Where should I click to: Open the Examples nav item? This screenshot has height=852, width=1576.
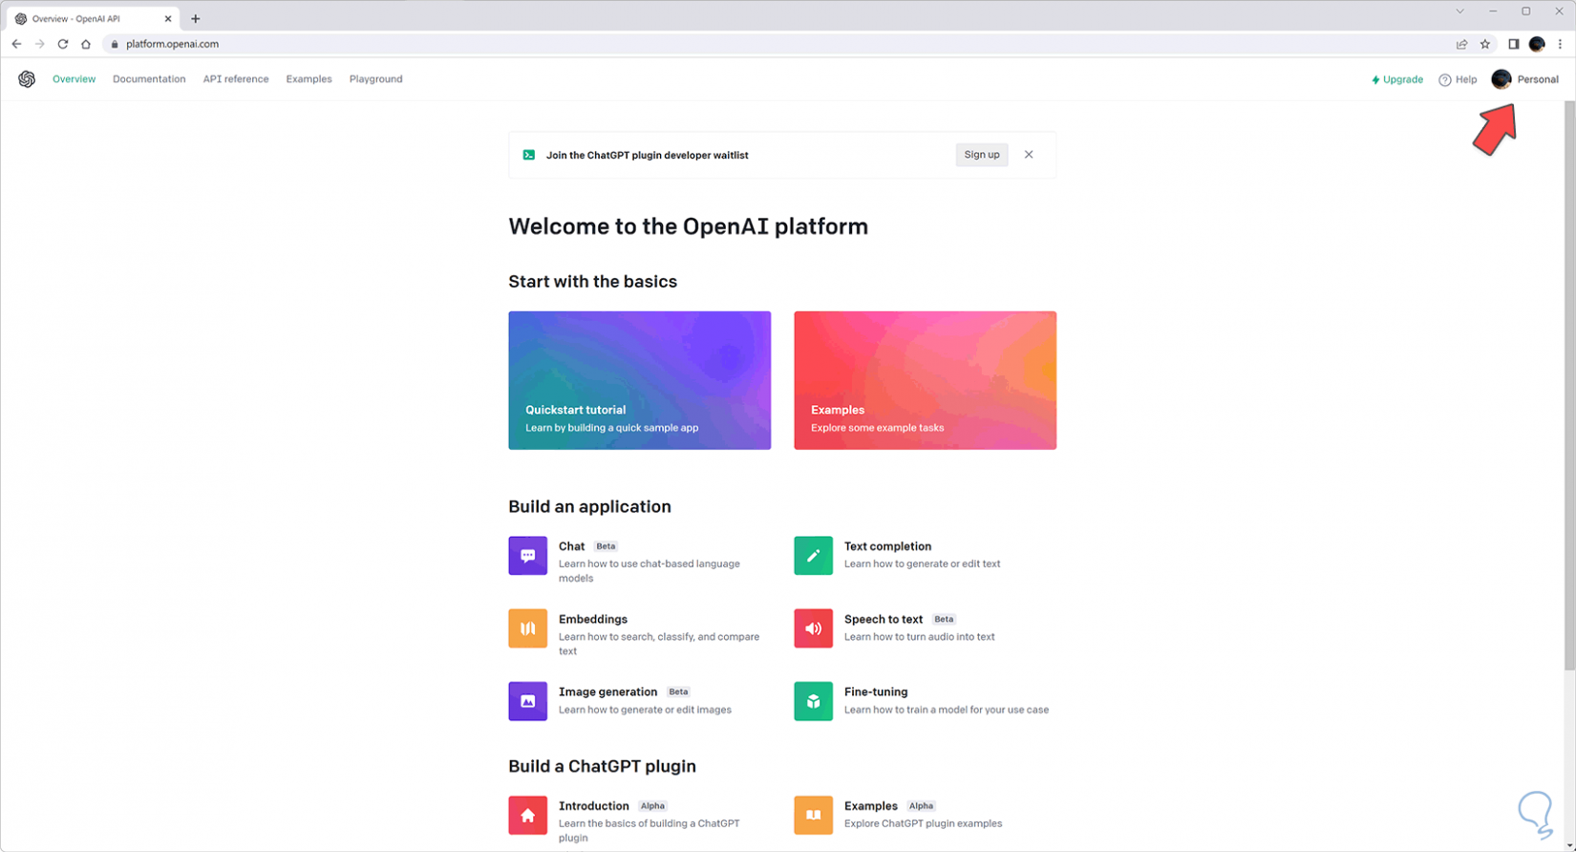(309, 79)
